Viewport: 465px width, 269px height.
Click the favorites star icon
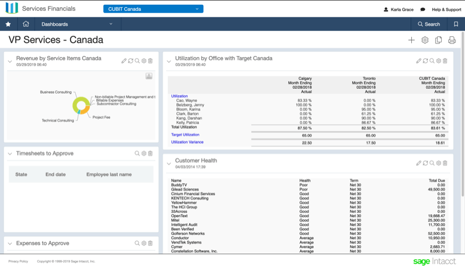click(x=8, y=24)
